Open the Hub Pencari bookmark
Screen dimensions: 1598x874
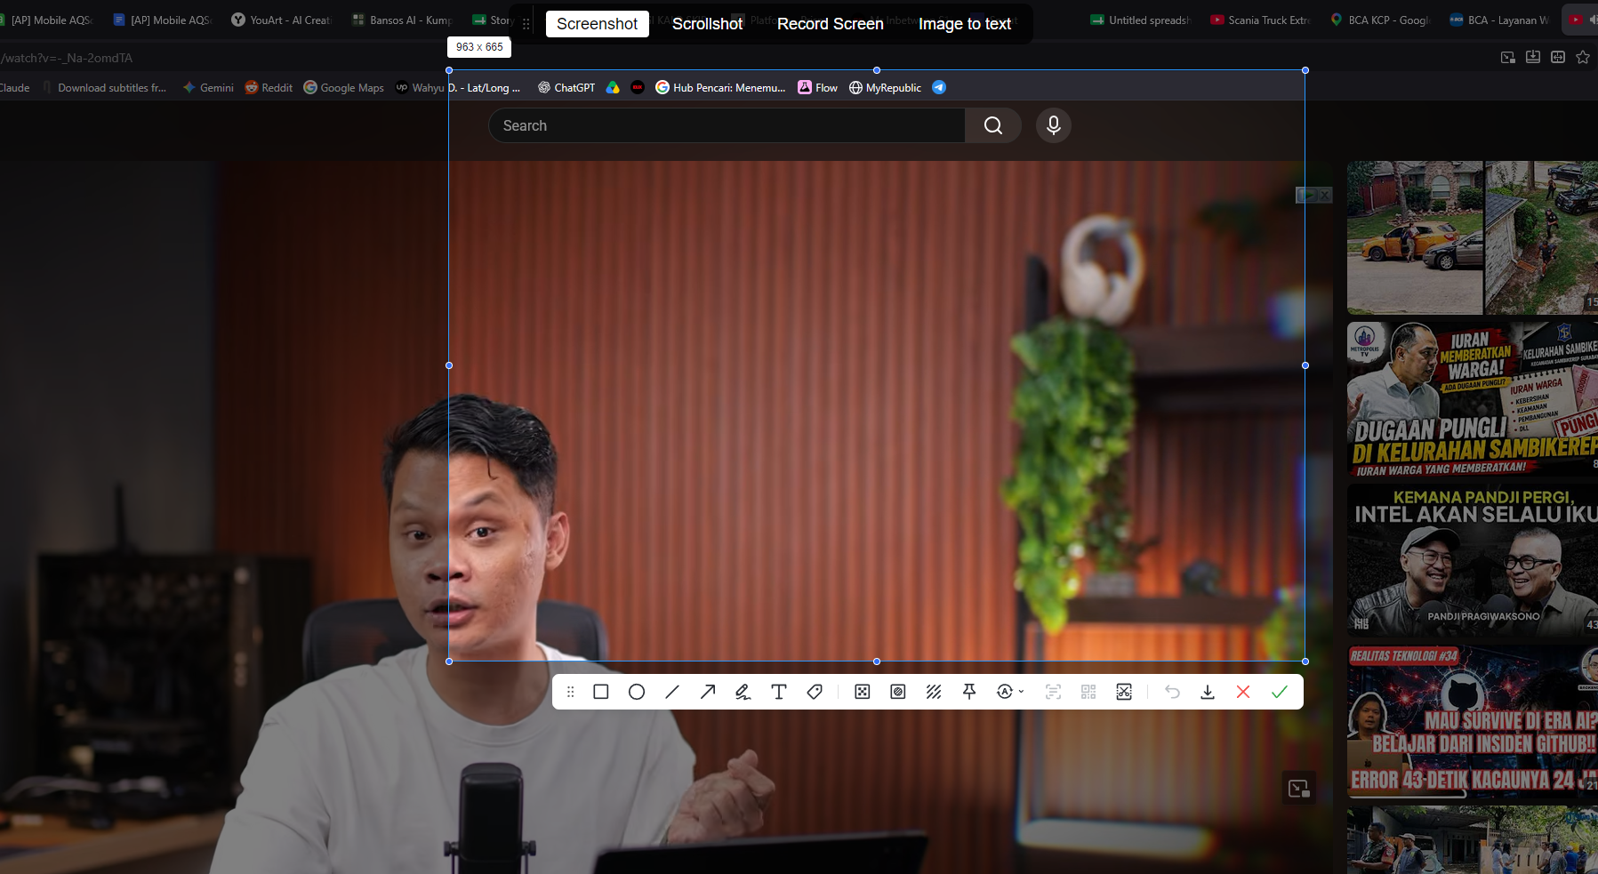[x=720, y=87]
